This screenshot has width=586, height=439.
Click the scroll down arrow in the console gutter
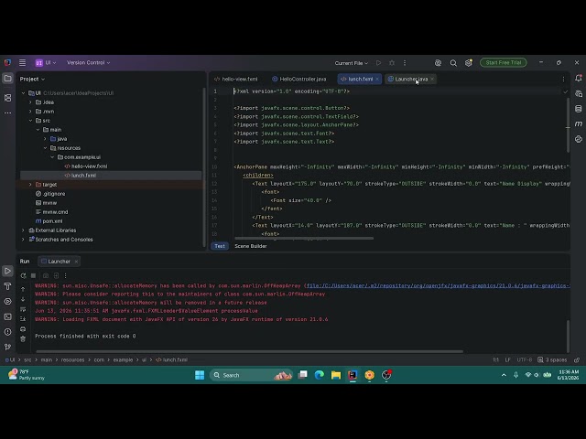[x=23, y=299]
